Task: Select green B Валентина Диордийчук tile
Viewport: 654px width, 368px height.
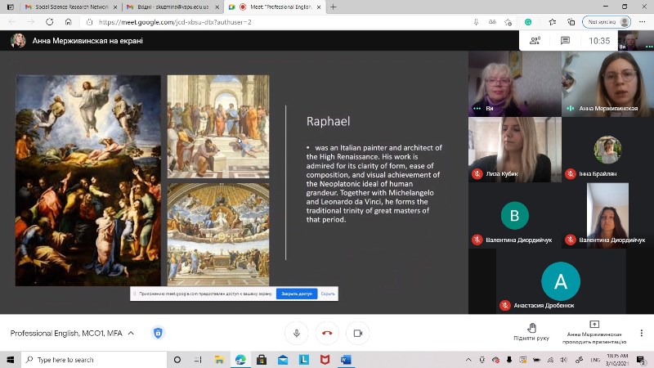Action: click(x=515, y=215)
